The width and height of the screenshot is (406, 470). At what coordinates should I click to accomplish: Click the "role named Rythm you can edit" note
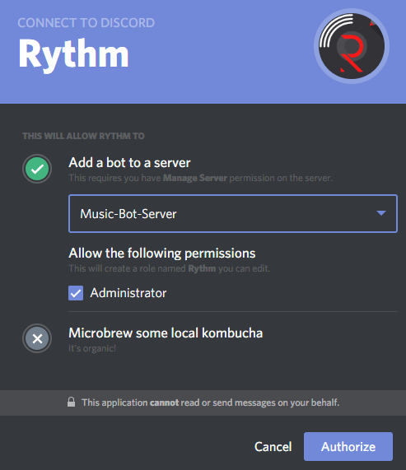(169, 268)
